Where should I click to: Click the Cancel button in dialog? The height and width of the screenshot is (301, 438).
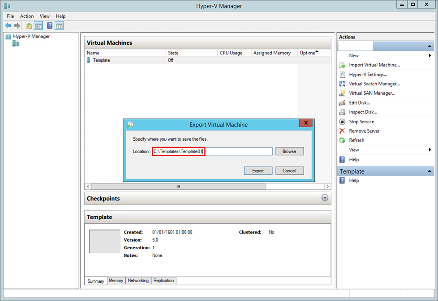pos(289,171)
